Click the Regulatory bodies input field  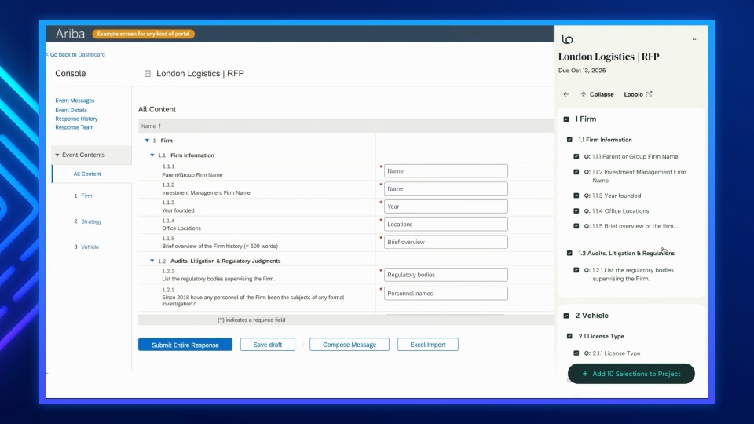(446, 275)
